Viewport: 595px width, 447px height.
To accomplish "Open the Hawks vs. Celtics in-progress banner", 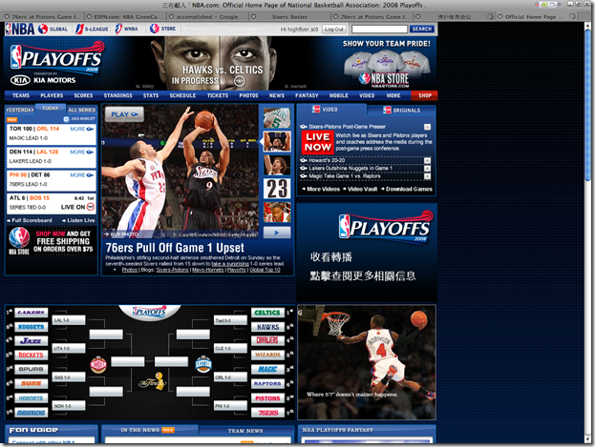I will (217, 75).
